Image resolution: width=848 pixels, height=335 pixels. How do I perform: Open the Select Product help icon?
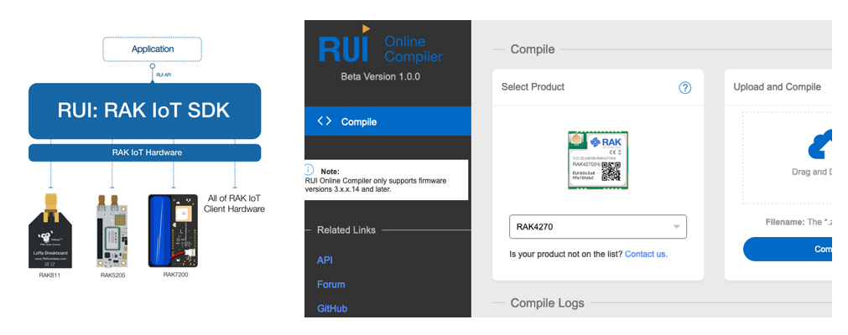[x=685, y=88]
